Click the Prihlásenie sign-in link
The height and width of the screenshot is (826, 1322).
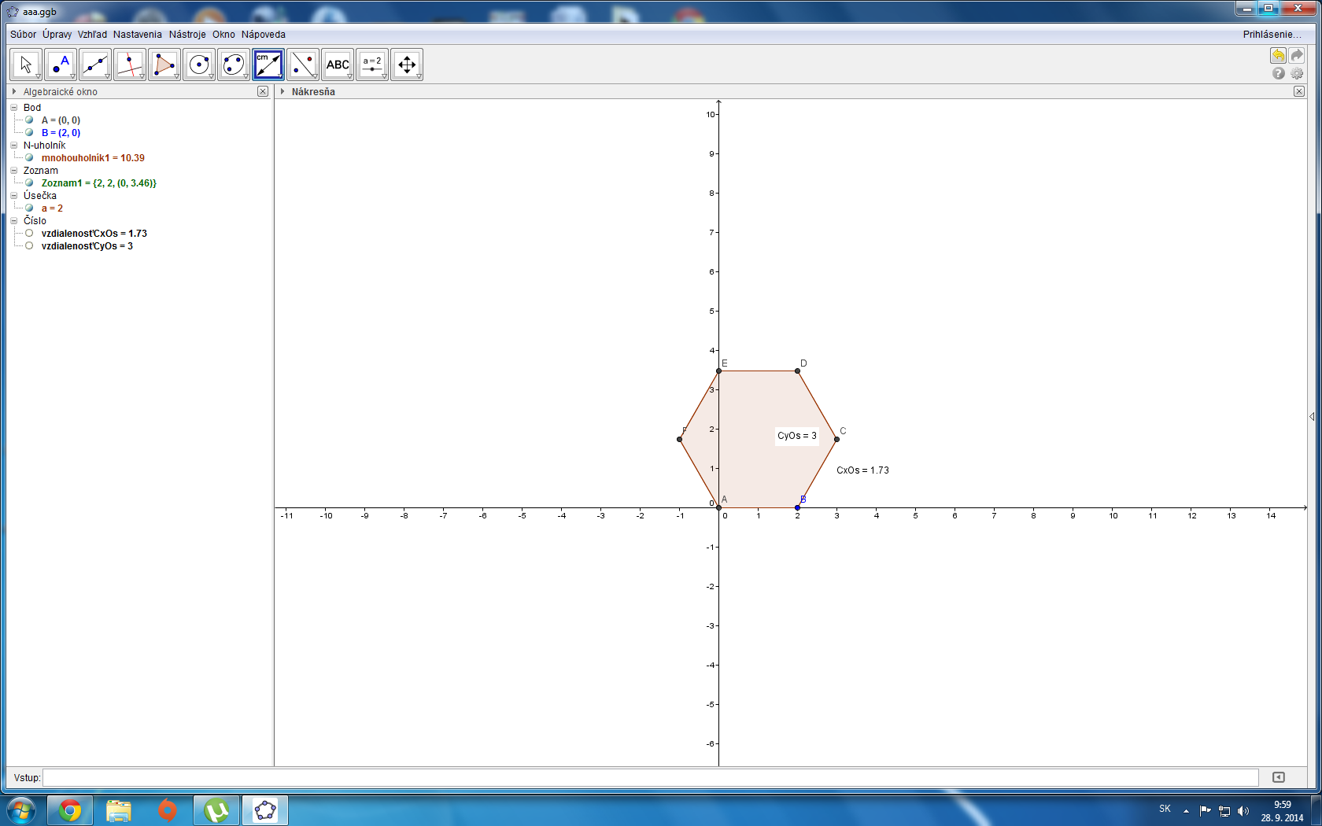pyautogui.click(x=1272, y=34)
